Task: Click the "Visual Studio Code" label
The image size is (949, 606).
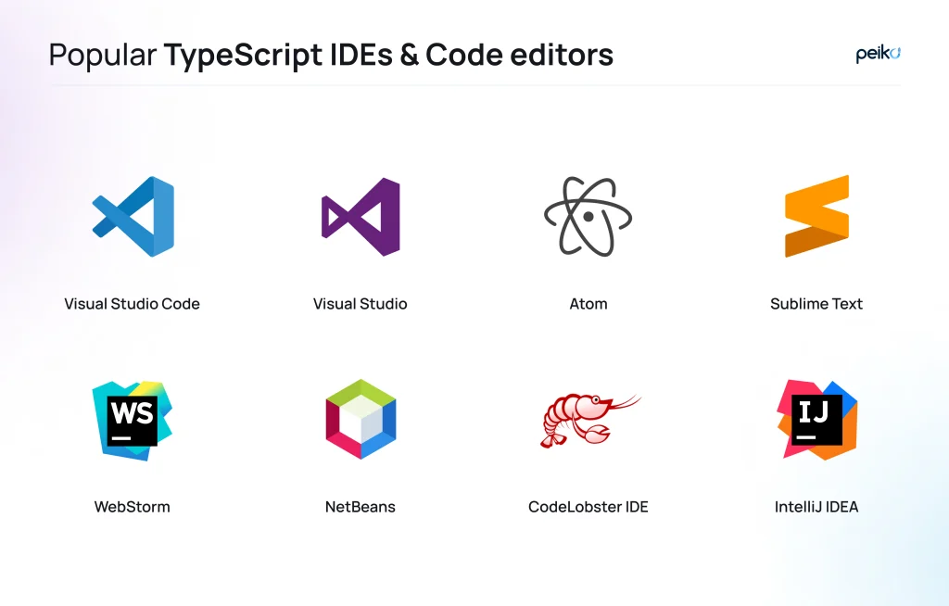Action: click(132, 304)
